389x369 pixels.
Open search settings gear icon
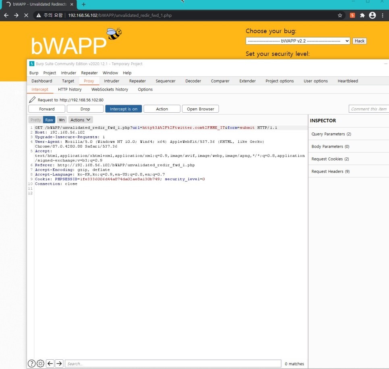tap(40, 363)
